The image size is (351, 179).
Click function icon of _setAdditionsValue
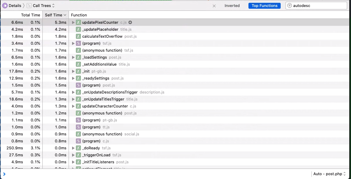point(78,64)
